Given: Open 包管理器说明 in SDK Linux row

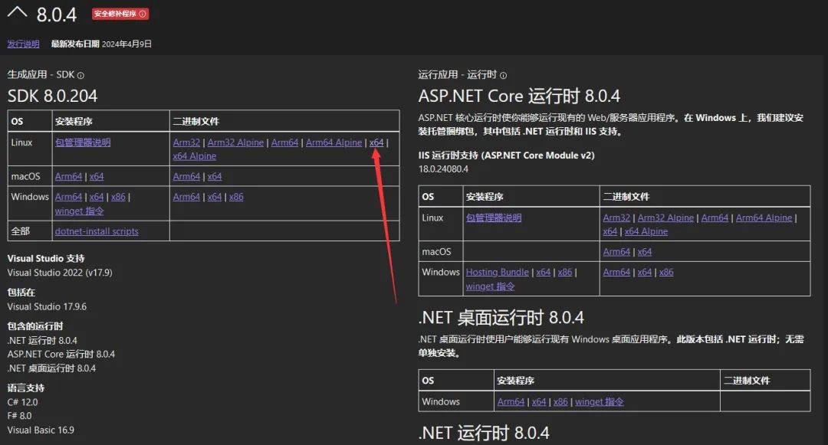Looking at the screenshot, I should coord(83,142).
